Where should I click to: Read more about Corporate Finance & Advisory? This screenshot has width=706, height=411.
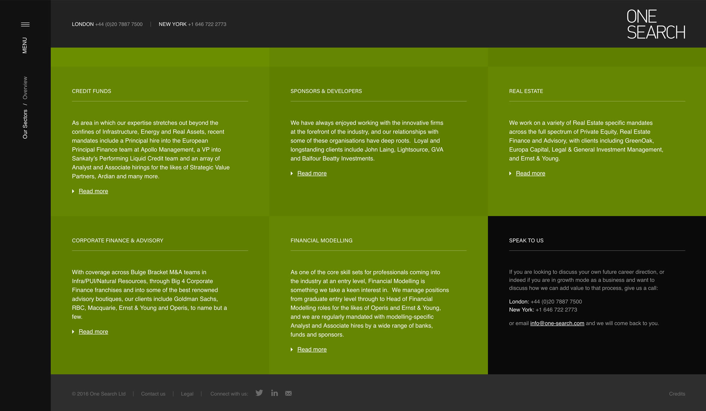click(x=93, y=332)
